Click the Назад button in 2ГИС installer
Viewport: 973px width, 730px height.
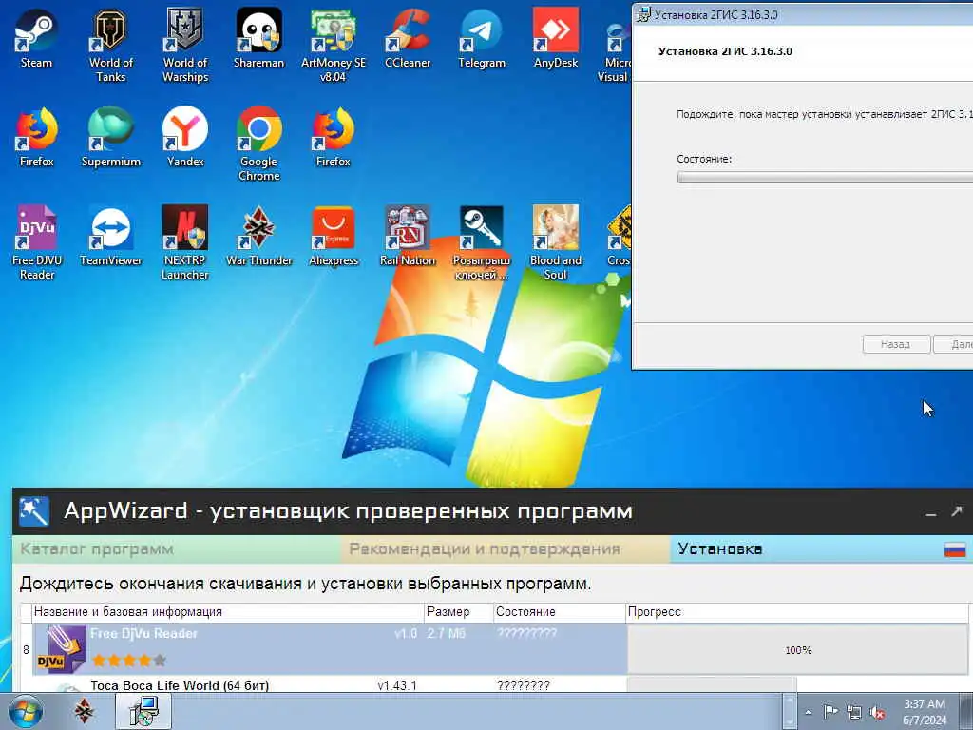896,344
